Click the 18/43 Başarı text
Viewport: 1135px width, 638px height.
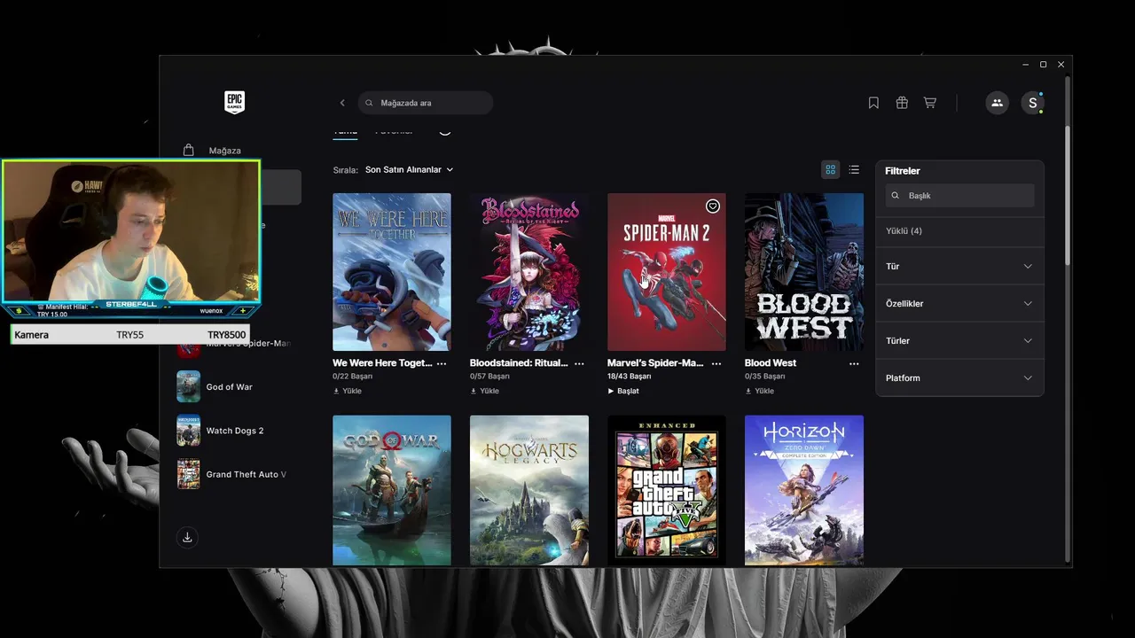click(x=630, y=377)
